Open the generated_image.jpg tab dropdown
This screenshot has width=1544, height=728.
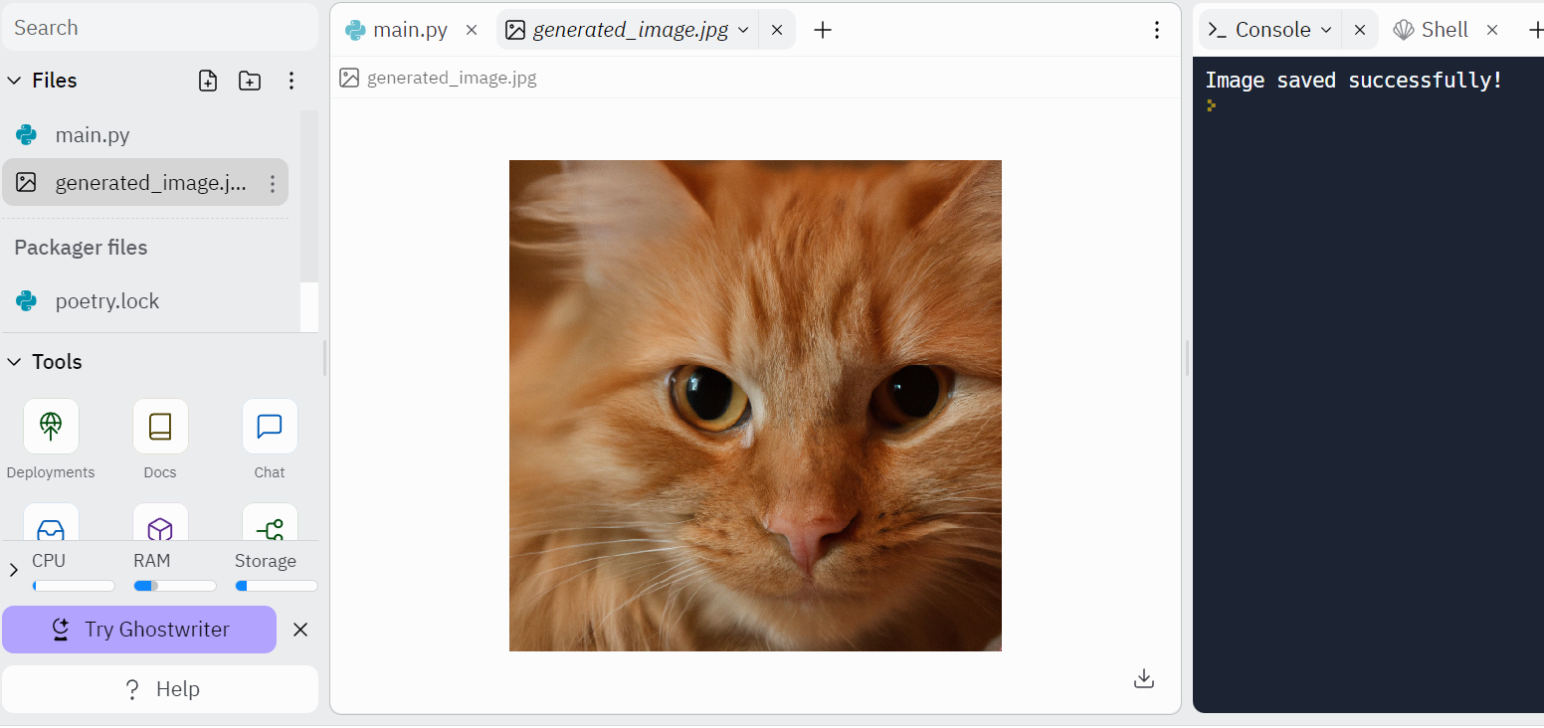pyautogui.click(x=743, y=30)
